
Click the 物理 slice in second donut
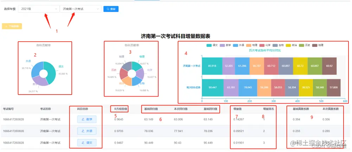point(136,65)
